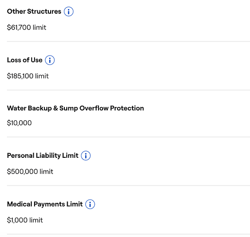Click the Medical Payments Limit heading
This screenshot has width=250, height=237.
pyautogui.click(x=45, y=204)
